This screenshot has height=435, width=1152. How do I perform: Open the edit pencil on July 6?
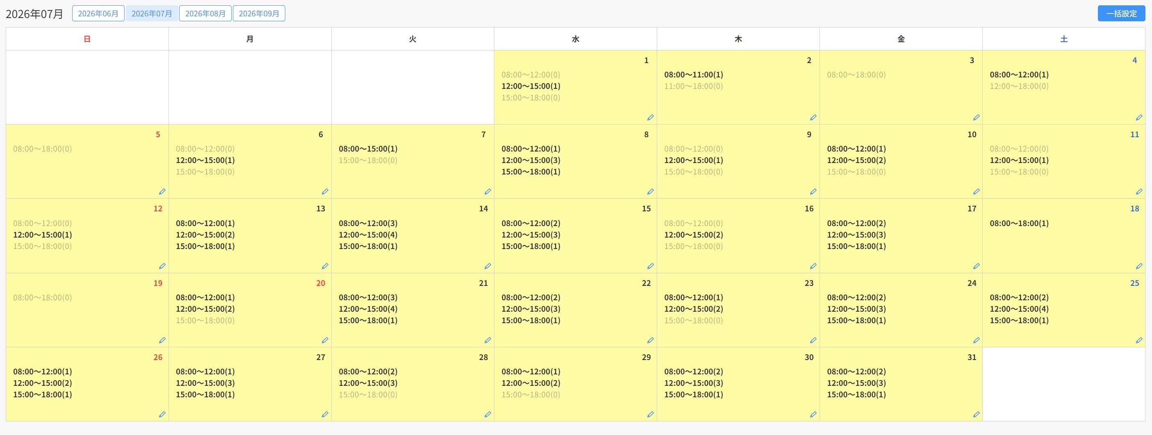click(325, 192)
